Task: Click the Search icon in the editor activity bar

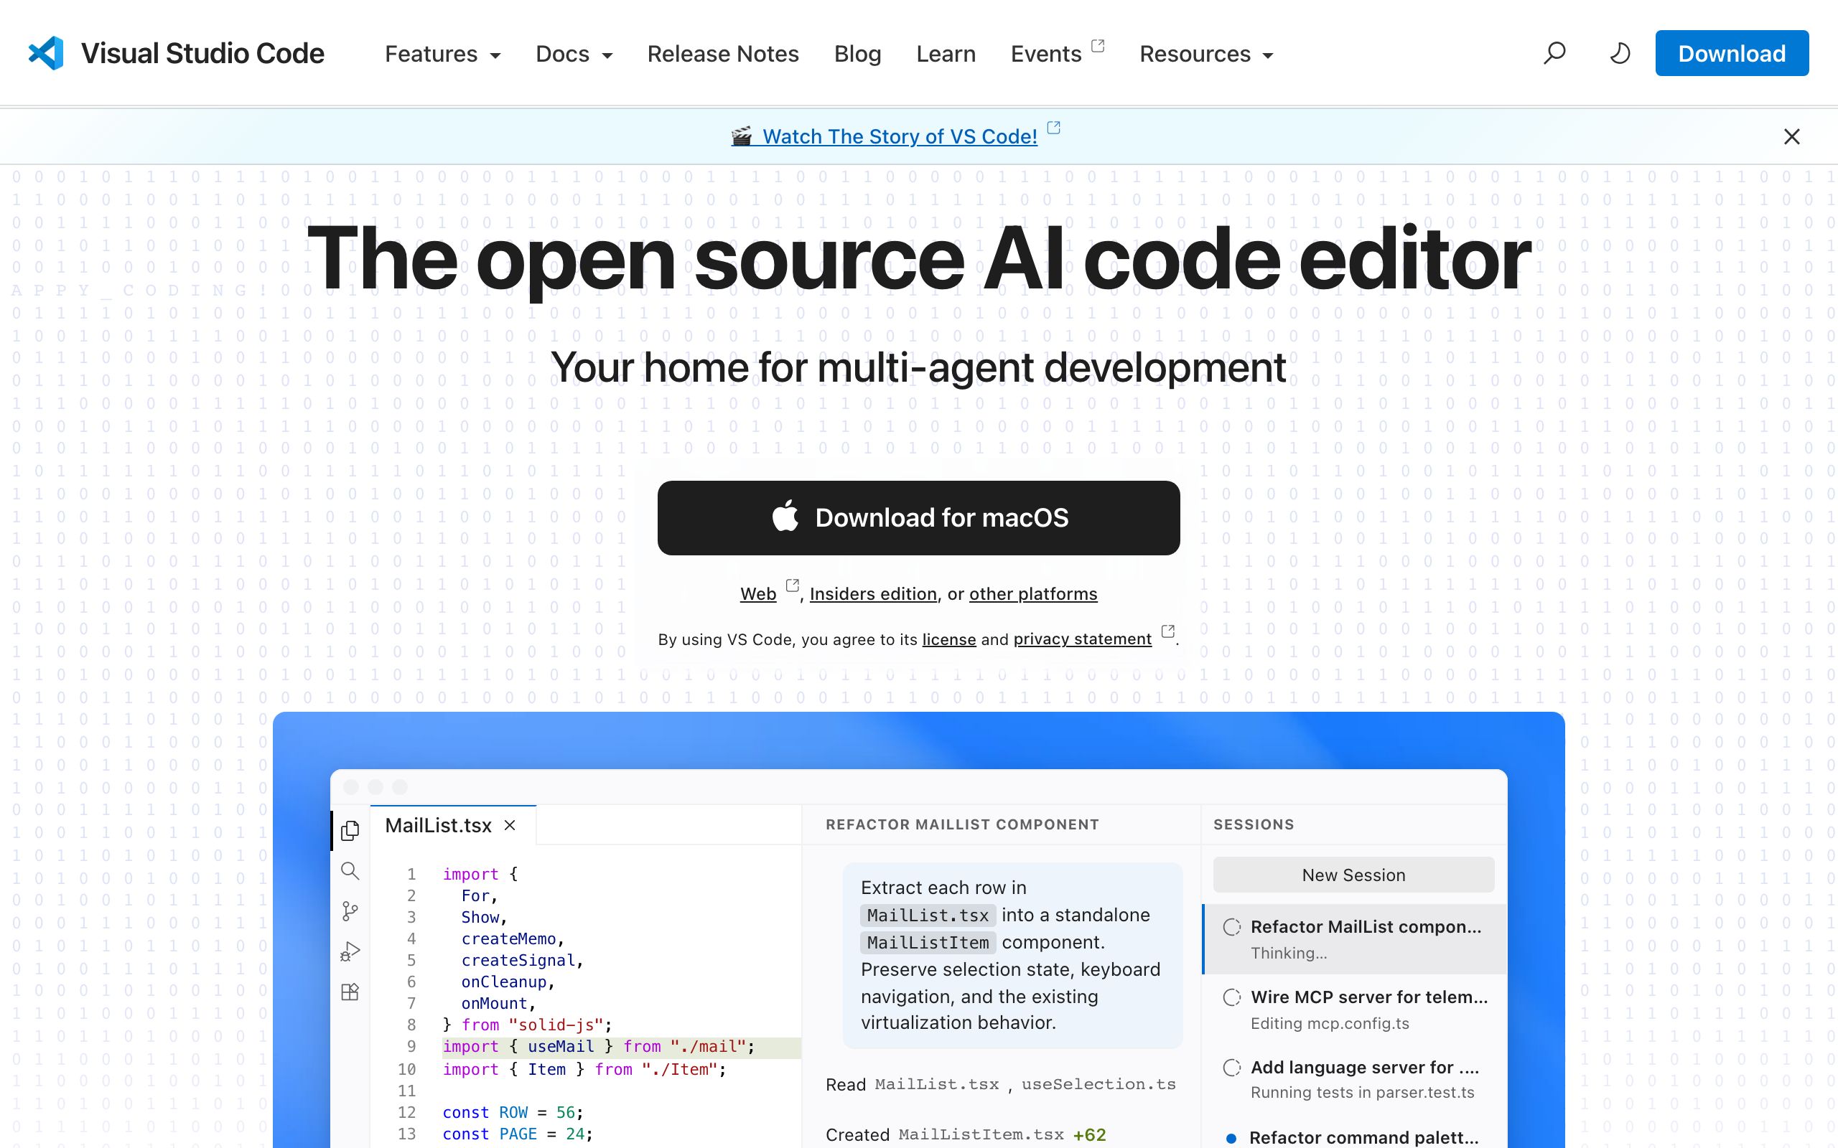Action: pos(350,871)
